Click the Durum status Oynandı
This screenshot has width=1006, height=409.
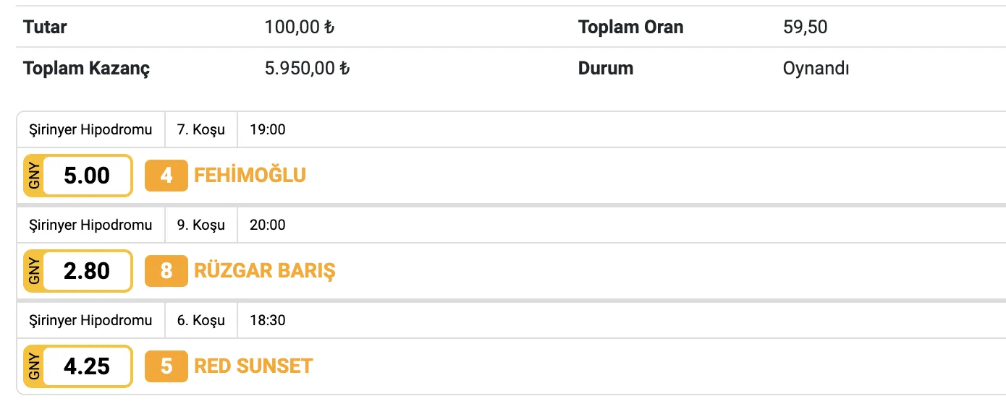point(816,69)
